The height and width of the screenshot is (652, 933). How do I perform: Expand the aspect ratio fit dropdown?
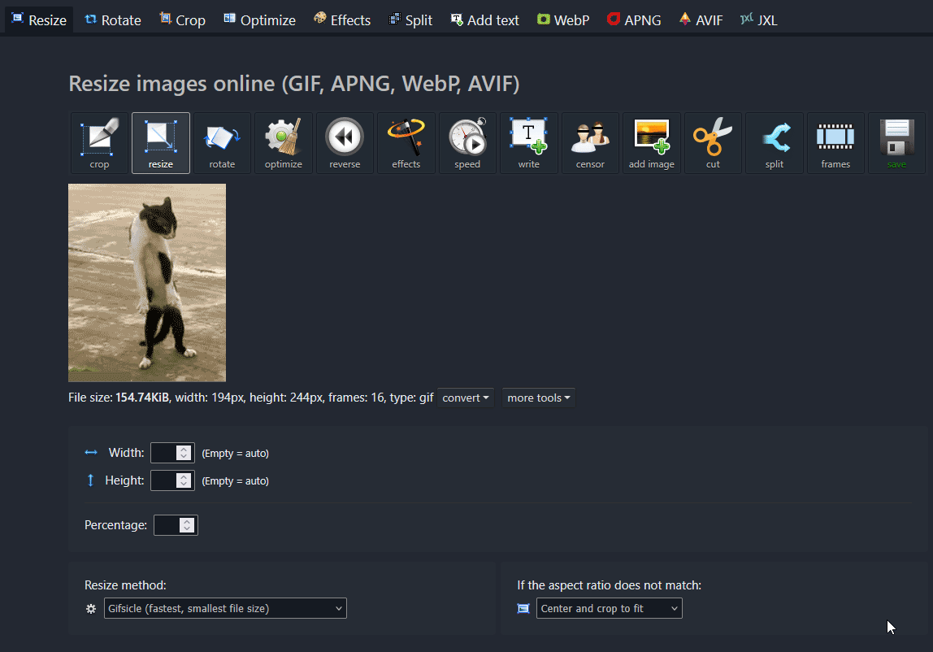[609, 608]
